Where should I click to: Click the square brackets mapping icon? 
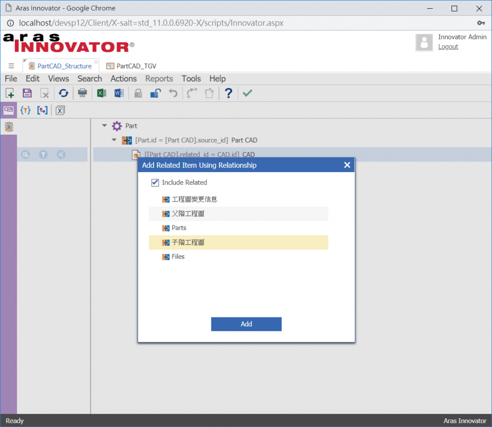click(x=42, y=110)
